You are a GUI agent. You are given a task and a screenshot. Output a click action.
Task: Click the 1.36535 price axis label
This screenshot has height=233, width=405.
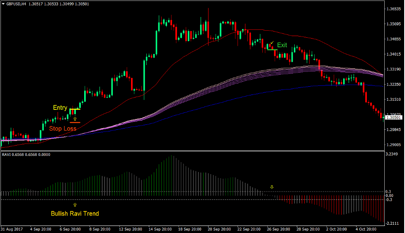(x=393, y=9)
